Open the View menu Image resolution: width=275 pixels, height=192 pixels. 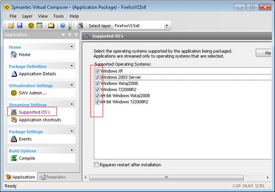click(x=43, y=16)
